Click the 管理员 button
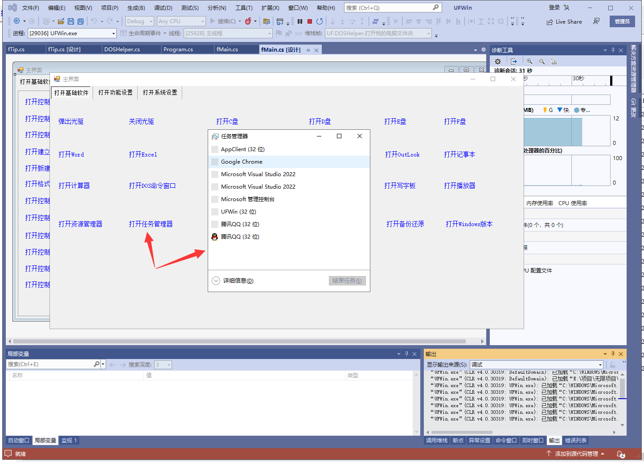The image size is (644, 462). coord(622,21)
